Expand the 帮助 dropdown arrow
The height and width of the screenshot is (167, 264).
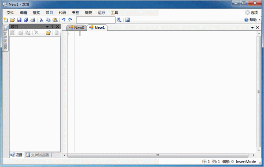click(260, 20)
